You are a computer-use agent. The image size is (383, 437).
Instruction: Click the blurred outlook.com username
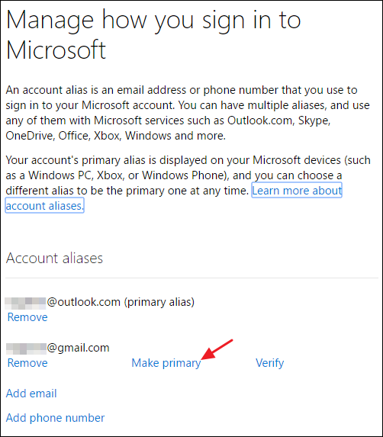(x=25, y=303)
